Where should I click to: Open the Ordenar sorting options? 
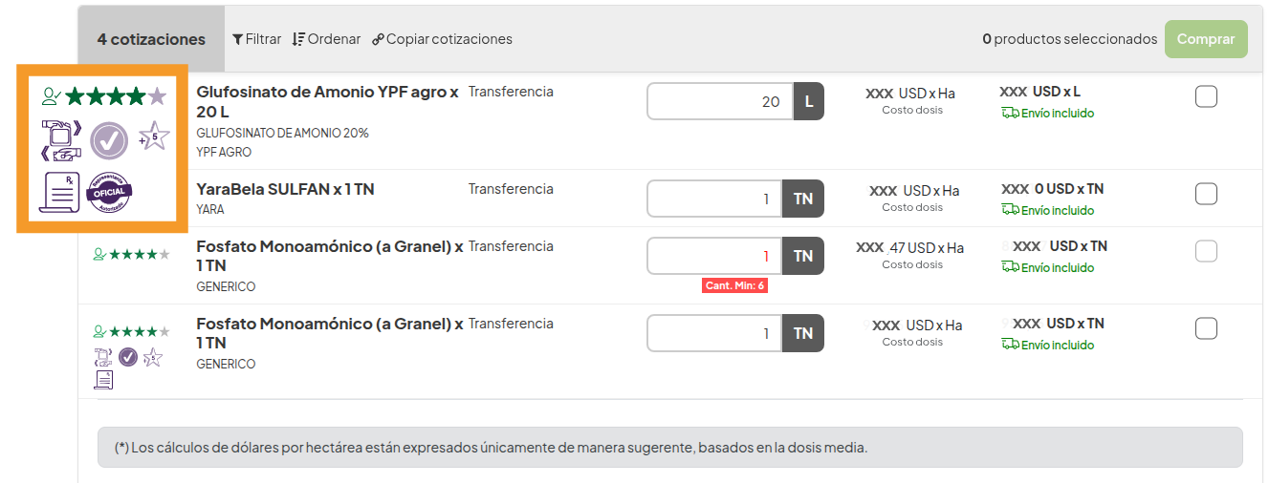pyautogui.click(x=326, y=39)
